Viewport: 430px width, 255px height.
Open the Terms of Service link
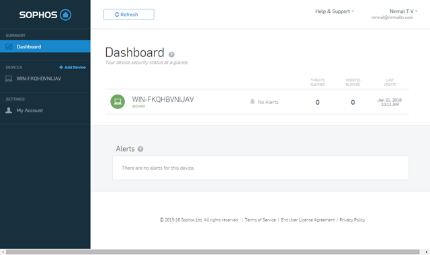click(x=260, y=220)
